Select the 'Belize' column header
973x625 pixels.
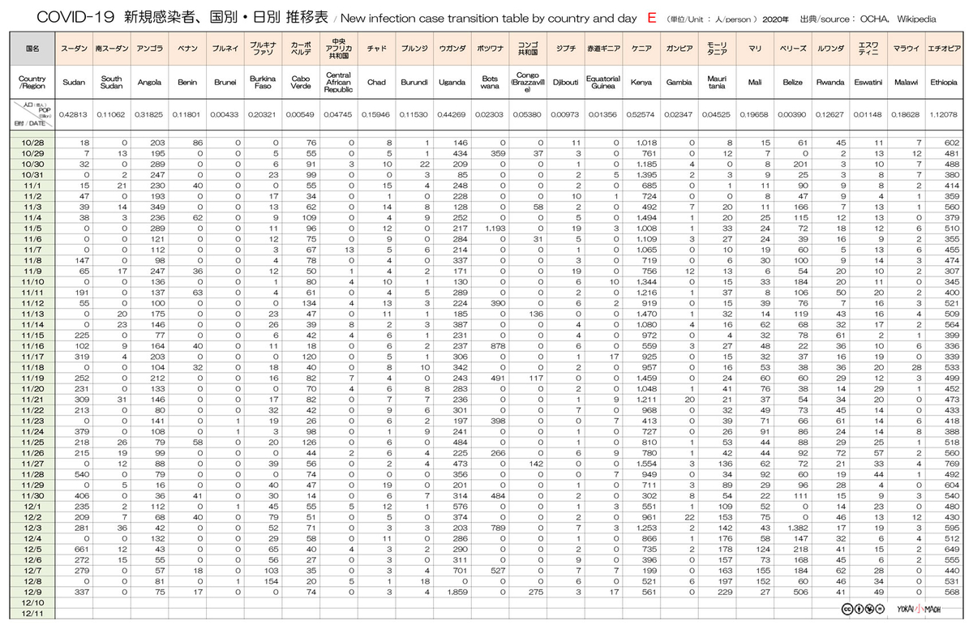792,83
